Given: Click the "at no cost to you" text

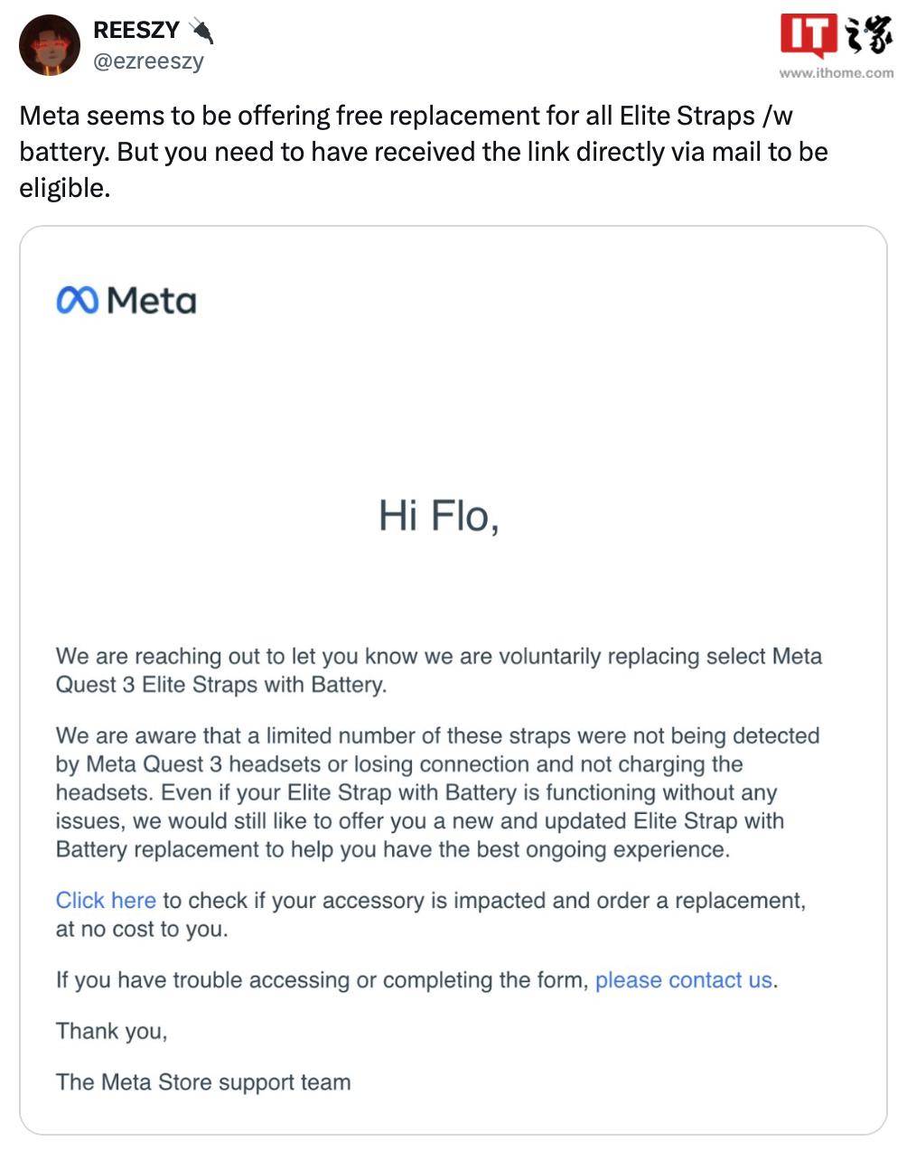Looking at the screenshot, I should pyautogui.click(x=142, y=930).
